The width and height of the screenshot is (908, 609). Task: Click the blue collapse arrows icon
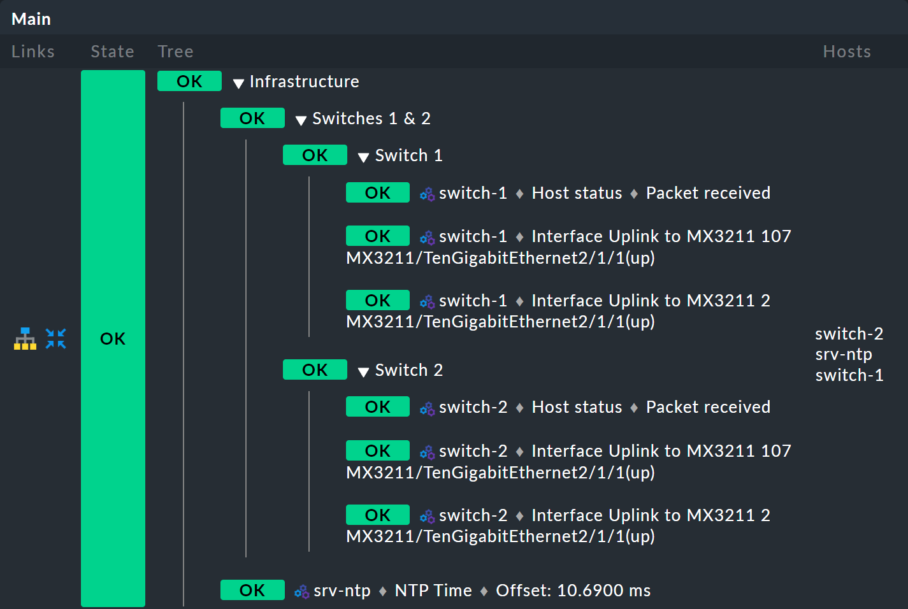(x=56, y=339)
